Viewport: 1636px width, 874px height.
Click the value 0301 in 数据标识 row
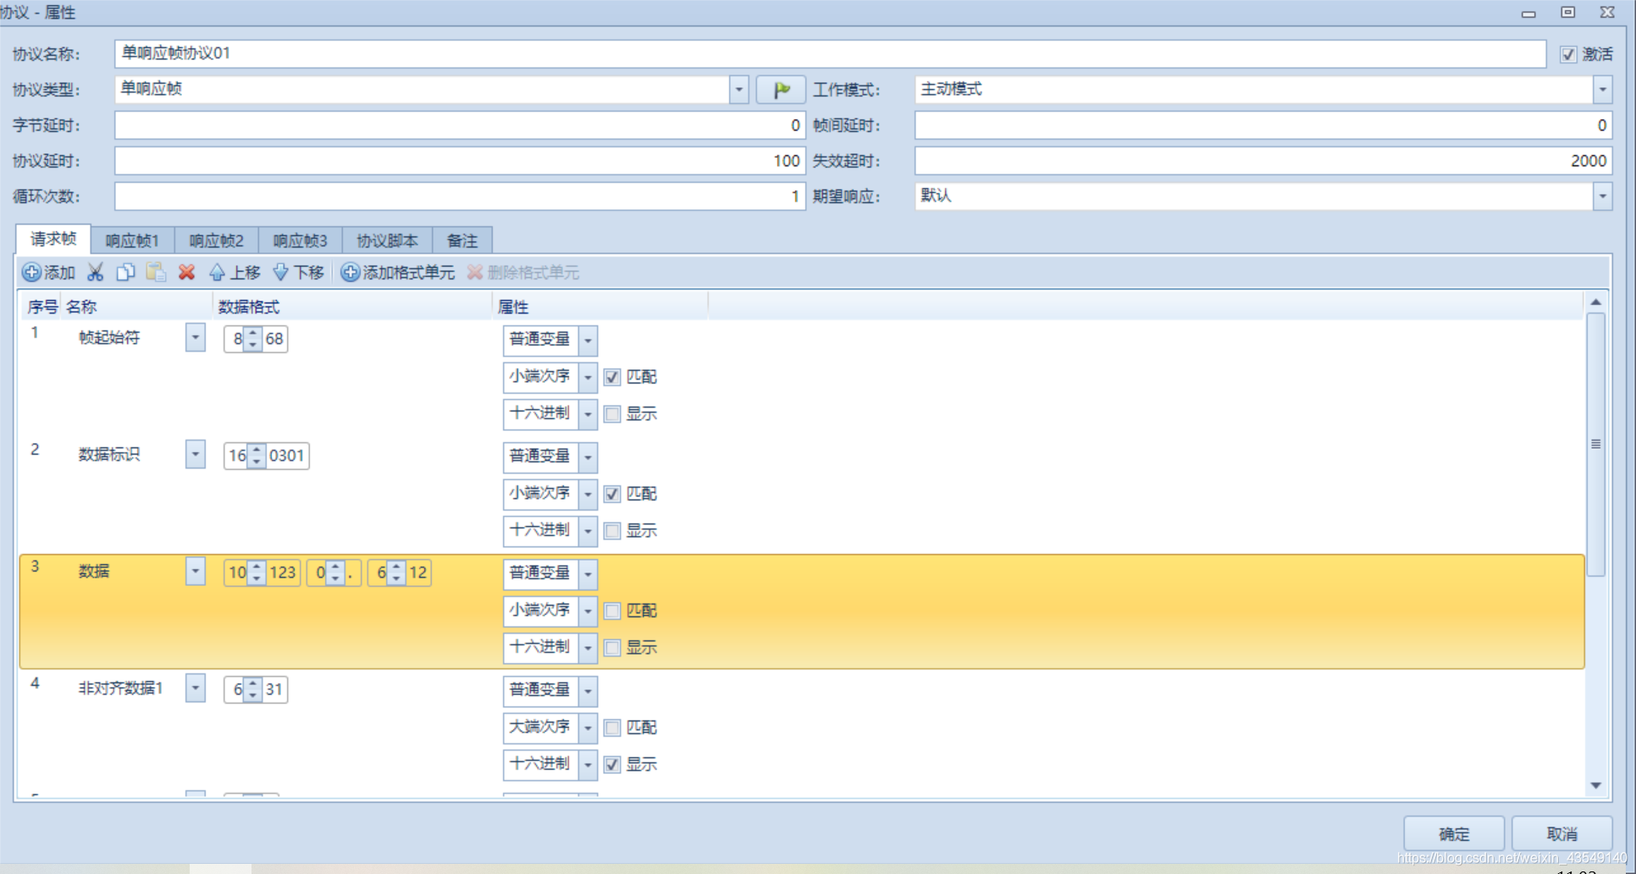(x=286, y=456)
